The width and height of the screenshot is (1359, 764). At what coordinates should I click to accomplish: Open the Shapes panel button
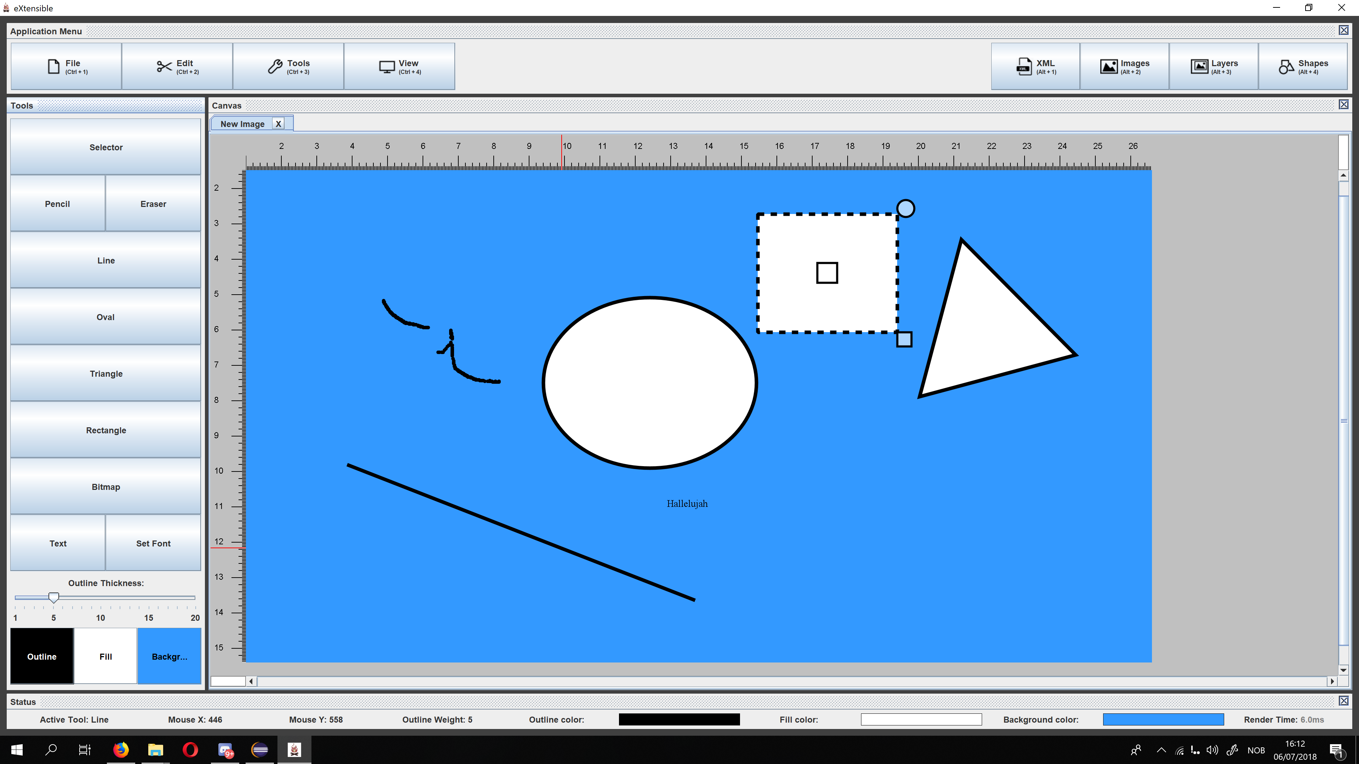coord(1302,66)
